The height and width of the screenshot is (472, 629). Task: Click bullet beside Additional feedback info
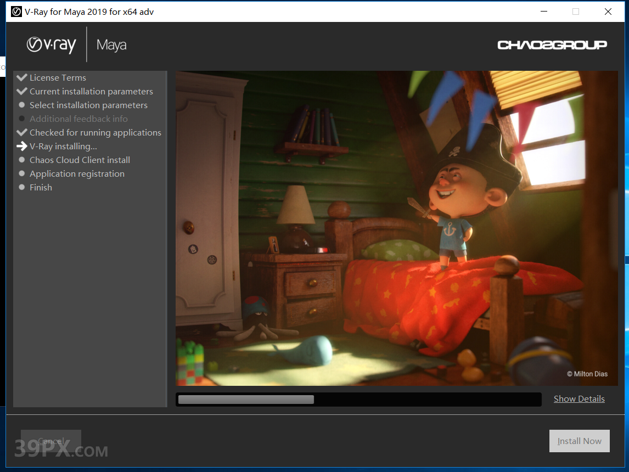[x=22, y=119]
